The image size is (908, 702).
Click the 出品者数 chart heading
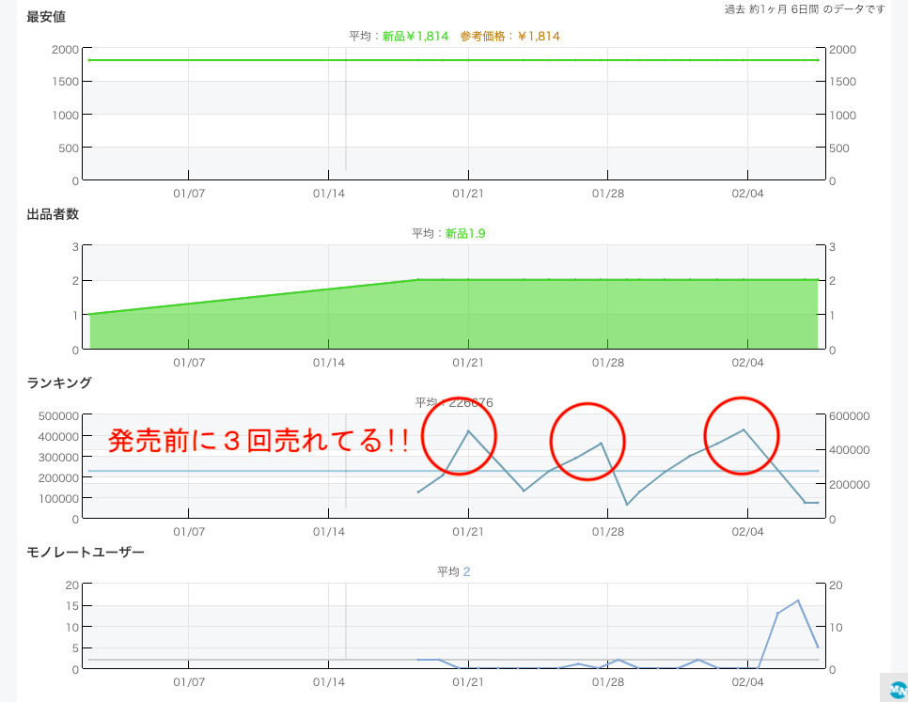coord(53,214)
